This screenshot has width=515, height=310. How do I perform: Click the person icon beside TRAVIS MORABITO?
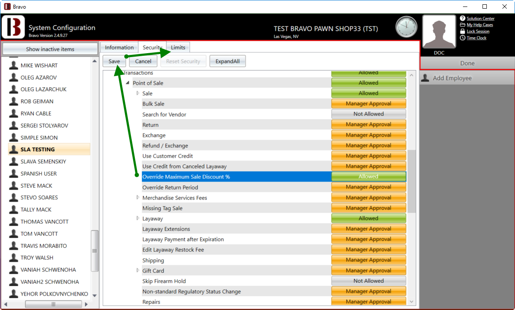pyautogui.click(x=13, y=246)
